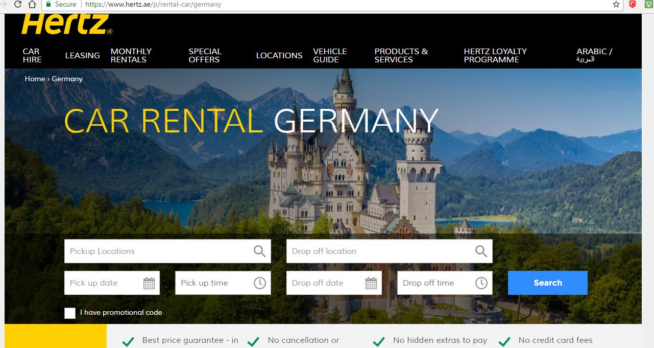Bookmark this page with the star icon

616,5
